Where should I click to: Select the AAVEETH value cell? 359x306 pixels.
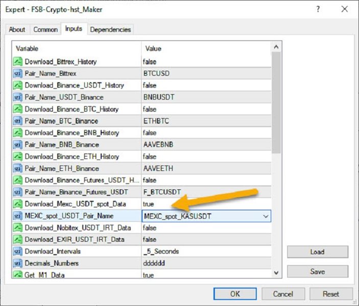(206, 168)
